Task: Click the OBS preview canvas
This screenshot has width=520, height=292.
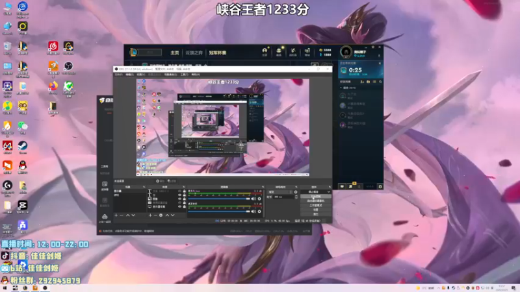Action: coord(223,127)
